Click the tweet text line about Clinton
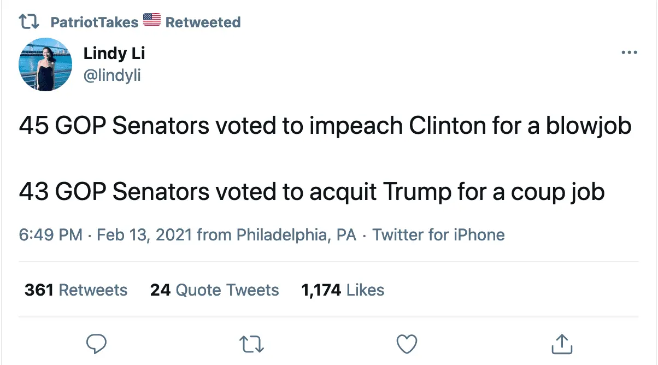The width and height of the screenshot is (658, 365). 325,126
